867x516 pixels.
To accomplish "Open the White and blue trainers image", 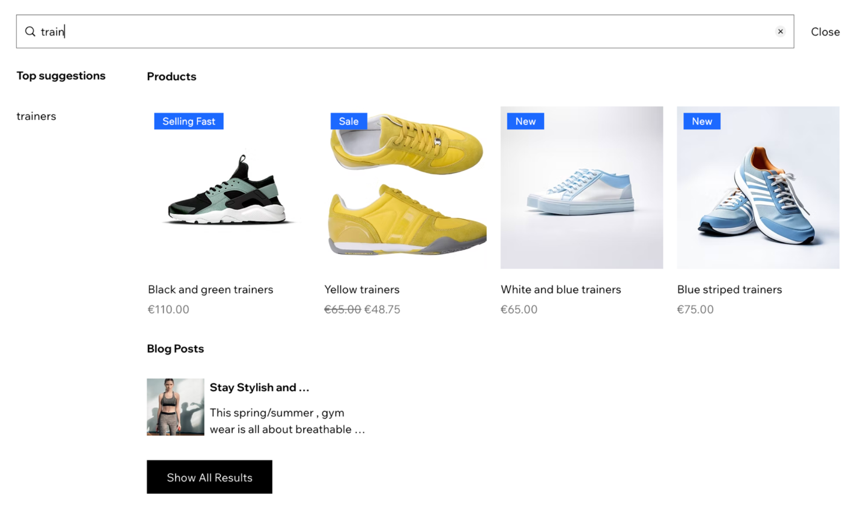I will pos(581,187).
